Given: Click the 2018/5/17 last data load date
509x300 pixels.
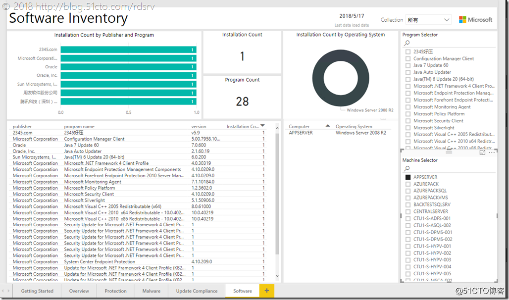Looking at the screenshot, I should coord(352,16).
